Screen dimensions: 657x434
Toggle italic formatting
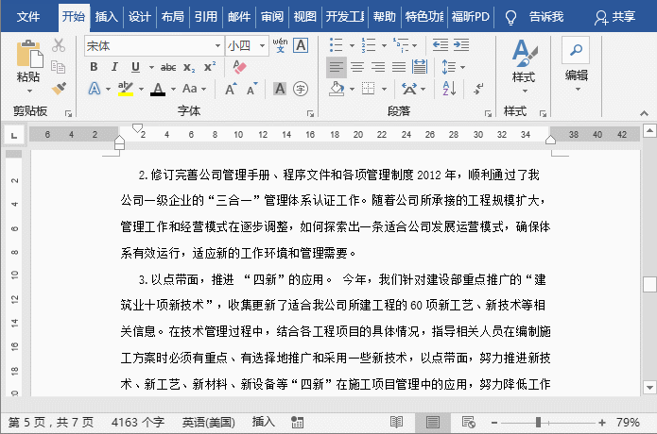pyautogui.click(x=114, y=67)
